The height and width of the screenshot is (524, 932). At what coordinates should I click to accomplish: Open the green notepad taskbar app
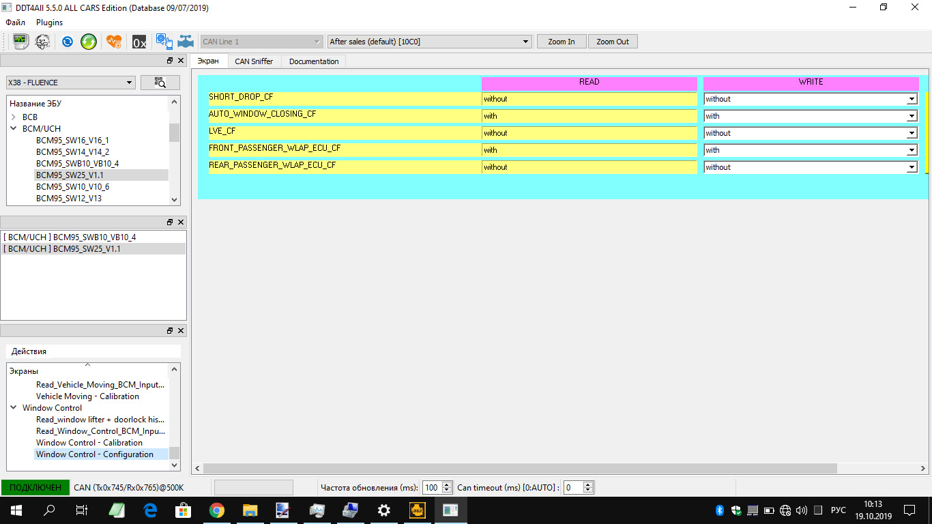tap(117, 510)
